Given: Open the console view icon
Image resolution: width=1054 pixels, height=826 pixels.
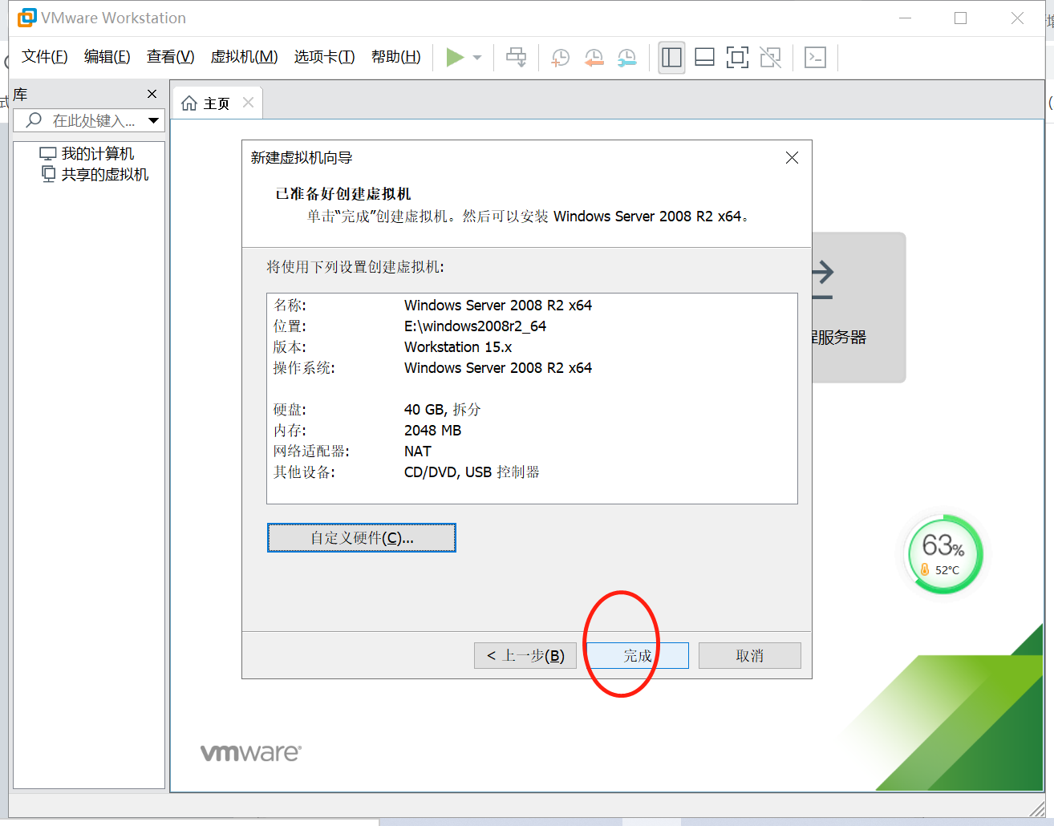Looking at the screenshot, I should point(815,58).
